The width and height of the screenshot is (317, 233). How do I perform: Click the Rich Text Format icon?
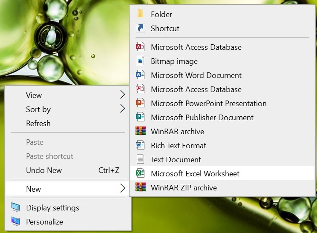tap(140, 145)
